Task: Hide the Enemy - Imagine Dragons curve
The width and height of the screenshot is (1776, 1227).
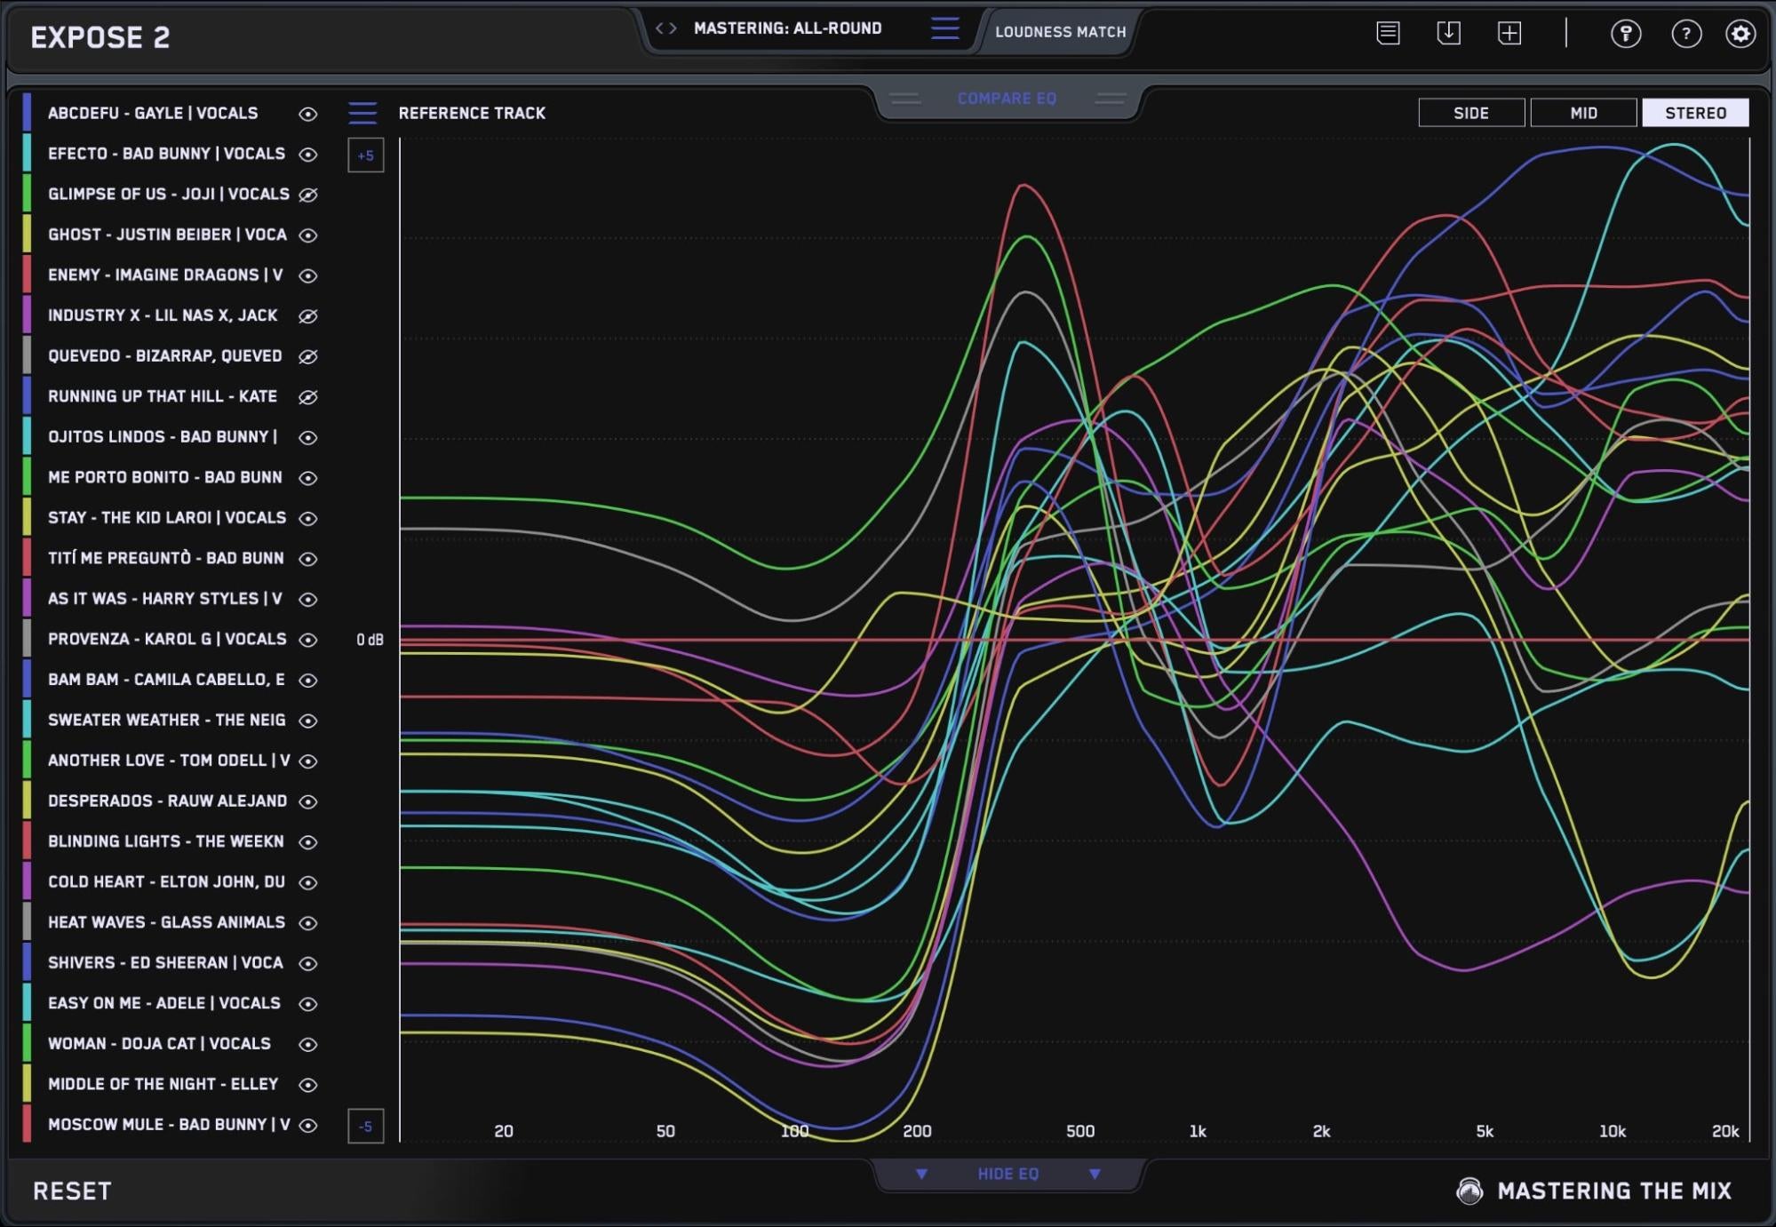Action: (308, 275)
